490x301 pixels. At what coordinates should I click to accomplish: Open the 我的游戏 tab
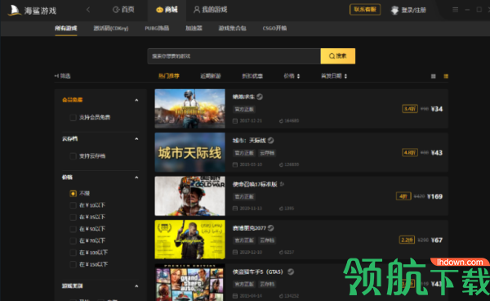click(211, 10)
